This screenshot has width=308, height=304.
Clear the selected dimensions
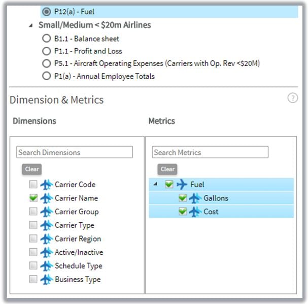click(x=32, y=169)
